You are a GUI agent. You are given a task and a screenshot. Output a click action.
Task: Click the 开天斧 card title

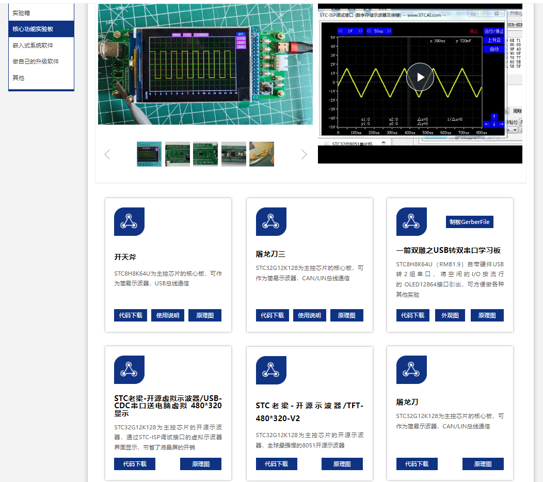125,257
